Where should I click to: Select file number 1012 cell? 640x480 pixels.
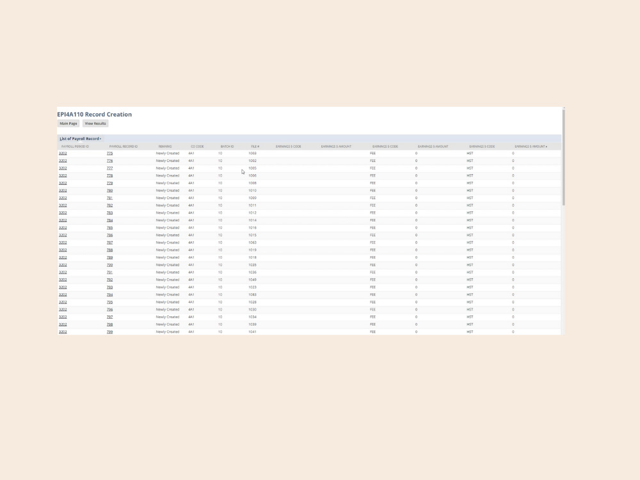point(252,212)
